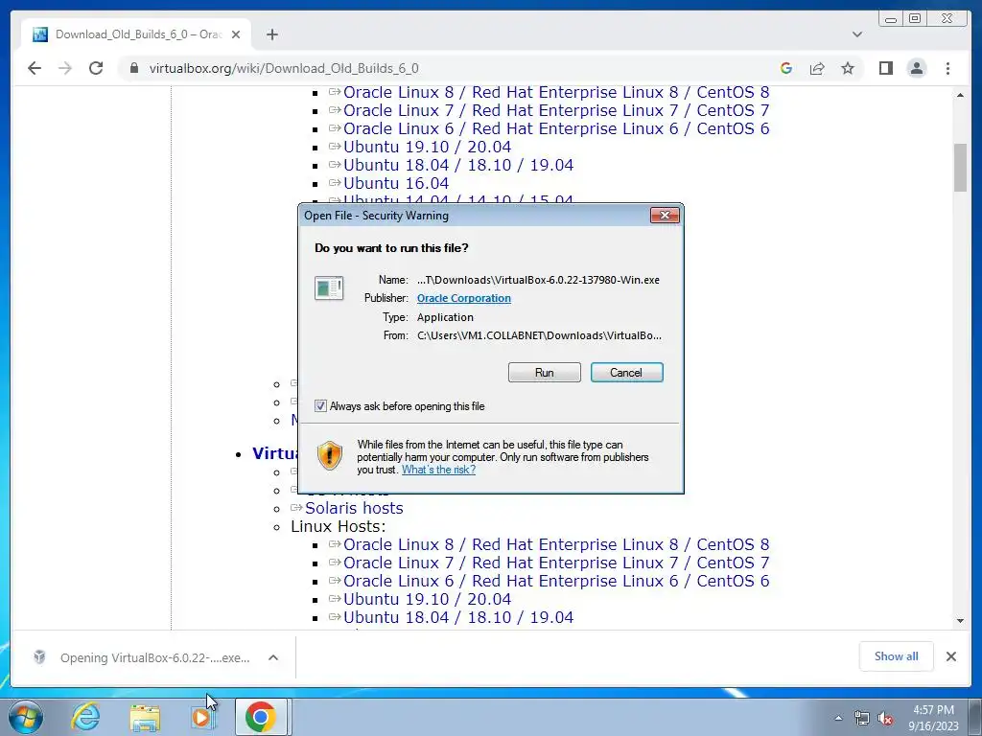The image size is (982, 736).
Task: Open the Chrome profile menu
Action: 916,68
